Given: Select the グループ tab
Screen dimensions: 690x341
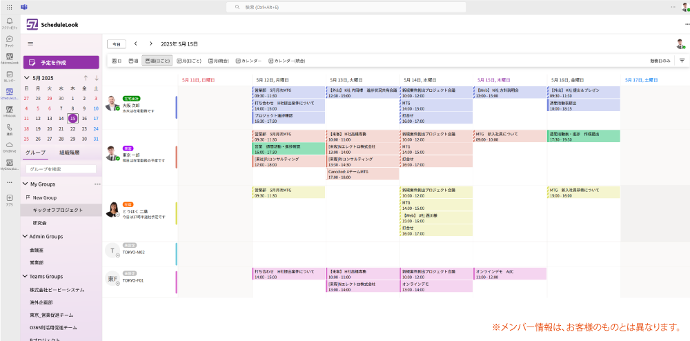Looking at the screenshot, I should coord(34,153).
